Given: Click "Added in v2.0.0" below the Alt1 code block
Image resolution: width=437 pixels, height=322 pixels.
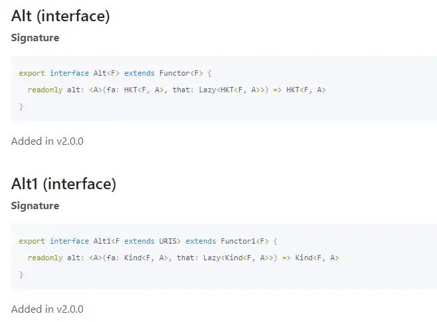Looking at the screenshot, I should point(47,309).
